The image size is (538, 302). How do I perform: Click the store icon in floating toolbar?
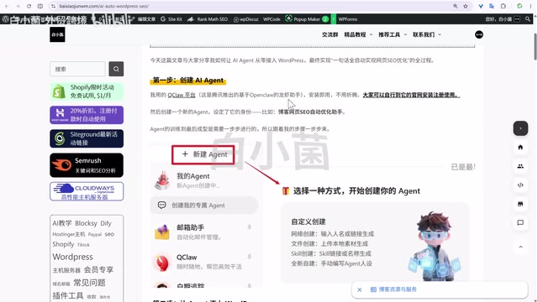[x=520, y=204]
